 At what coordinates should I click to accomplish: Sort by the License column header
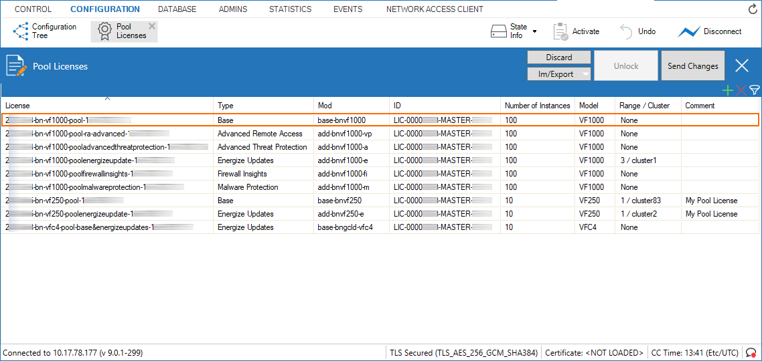(107, 106)
